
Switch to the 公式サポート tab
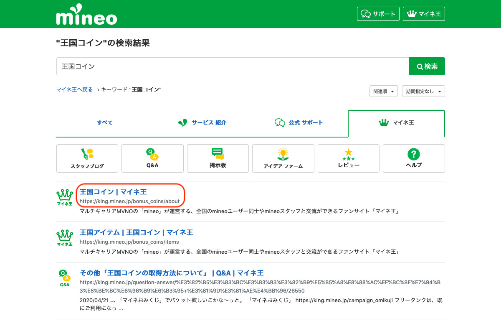point(299,122)
